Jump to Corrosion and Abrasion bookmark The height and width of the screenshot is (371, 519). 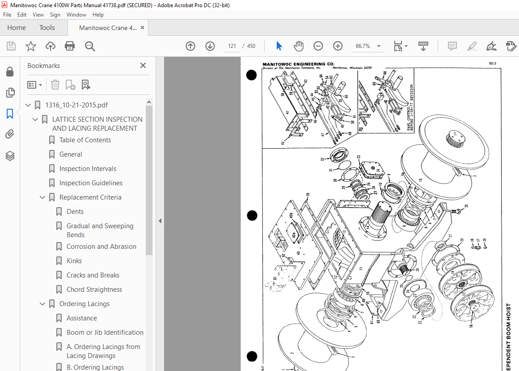pyautogui.click(x=101, y=247)
